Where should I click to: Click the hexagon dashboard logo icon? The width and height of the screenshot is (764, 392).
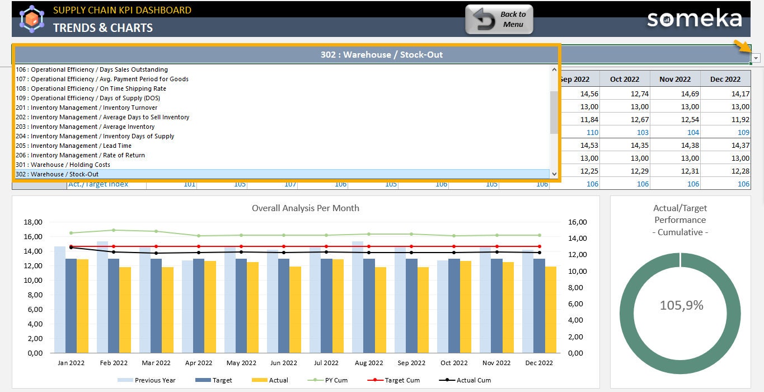[32, 18]
